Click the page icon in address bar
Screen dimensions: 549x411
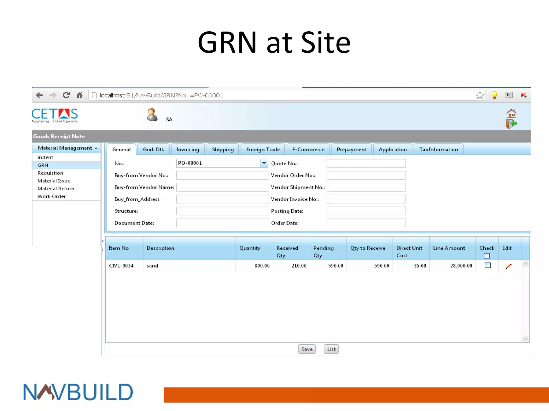94,95
